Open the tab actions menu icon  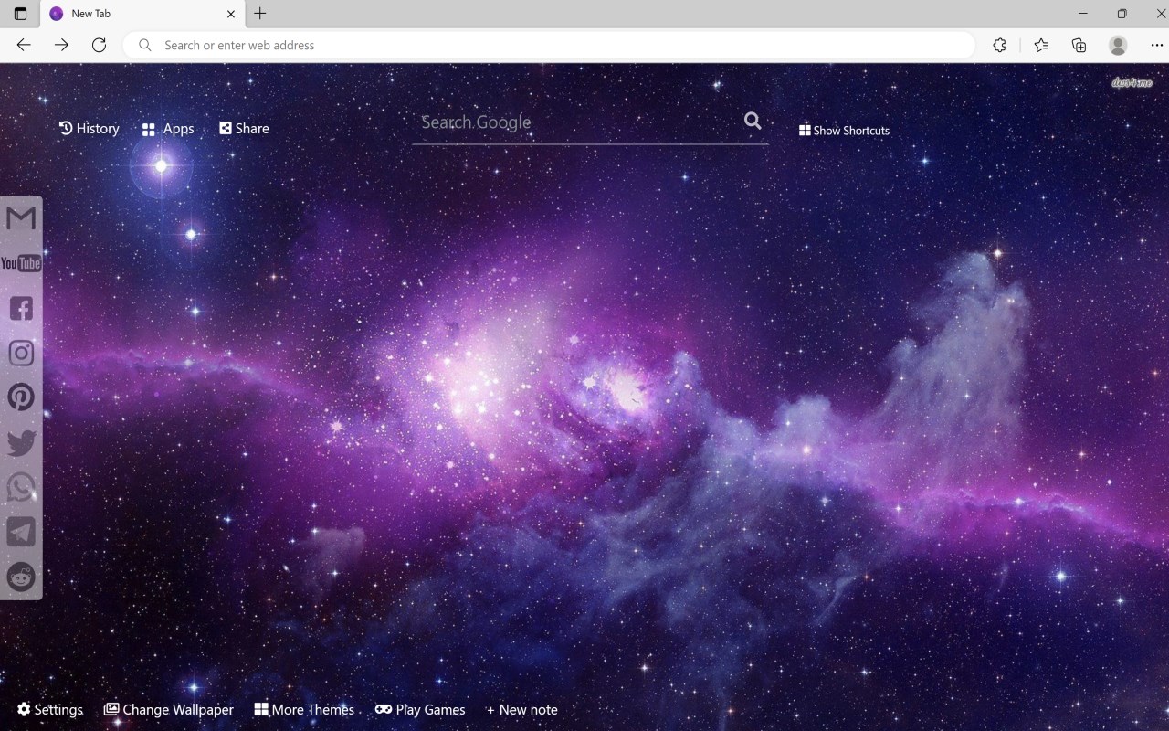point(20,14)
